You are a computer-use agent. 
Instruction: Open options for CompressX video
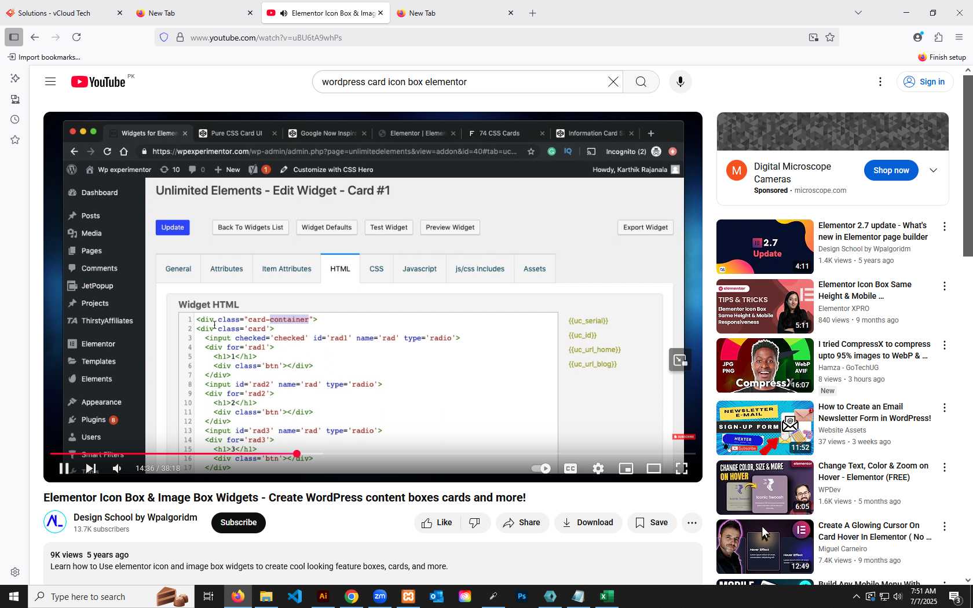tap(945, 345)
